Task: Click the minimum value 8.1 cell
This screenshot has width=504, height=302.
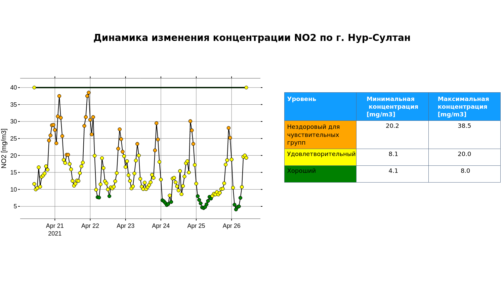Action: point(392,157)
